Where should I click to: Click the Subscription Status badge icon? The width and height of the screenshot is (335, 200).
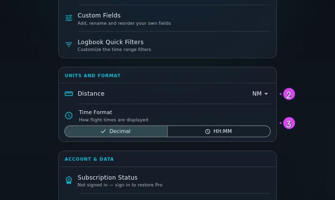[69, 181]
